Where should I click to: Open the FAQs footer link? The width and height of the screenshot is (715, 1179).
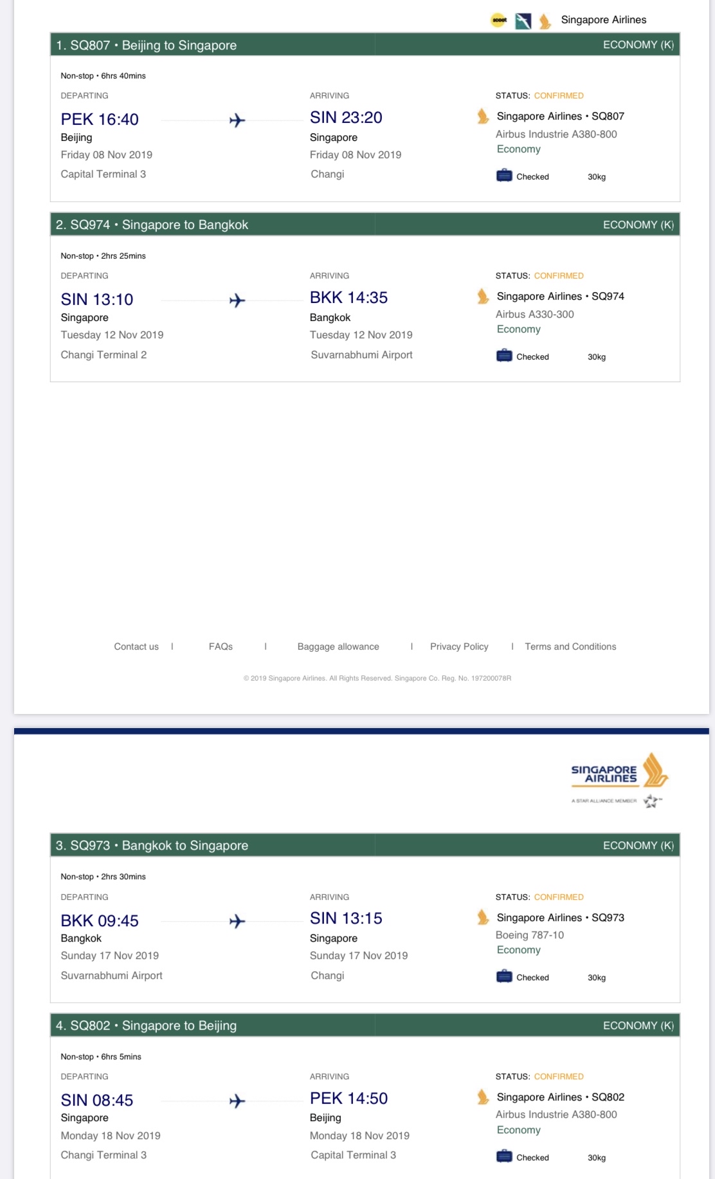click(221, 646)
